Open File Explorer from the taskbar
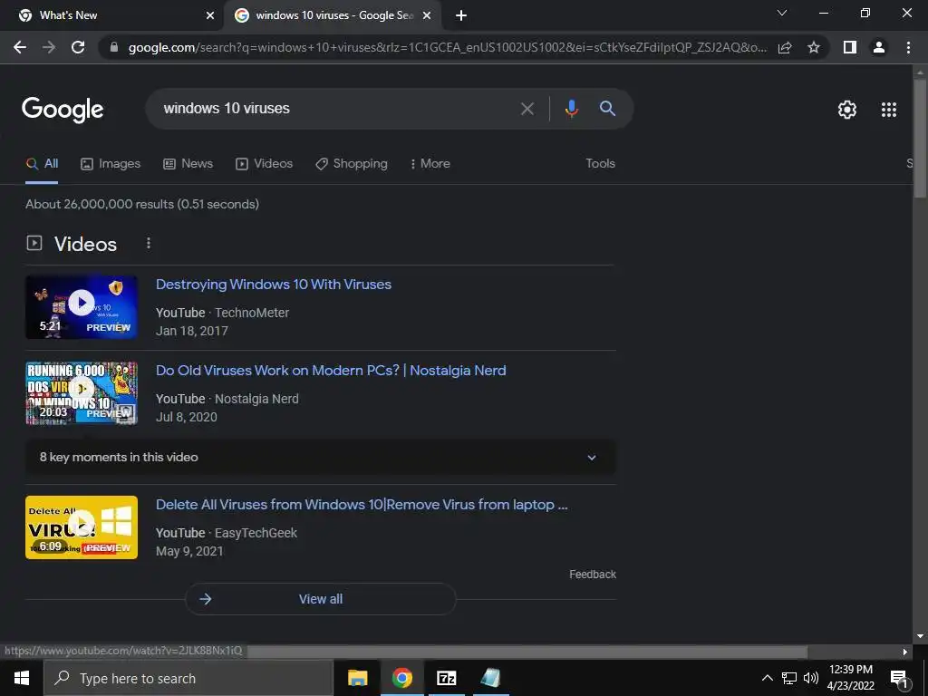The height and width of the screenshot is (696, 928). [x=357, y=678]
